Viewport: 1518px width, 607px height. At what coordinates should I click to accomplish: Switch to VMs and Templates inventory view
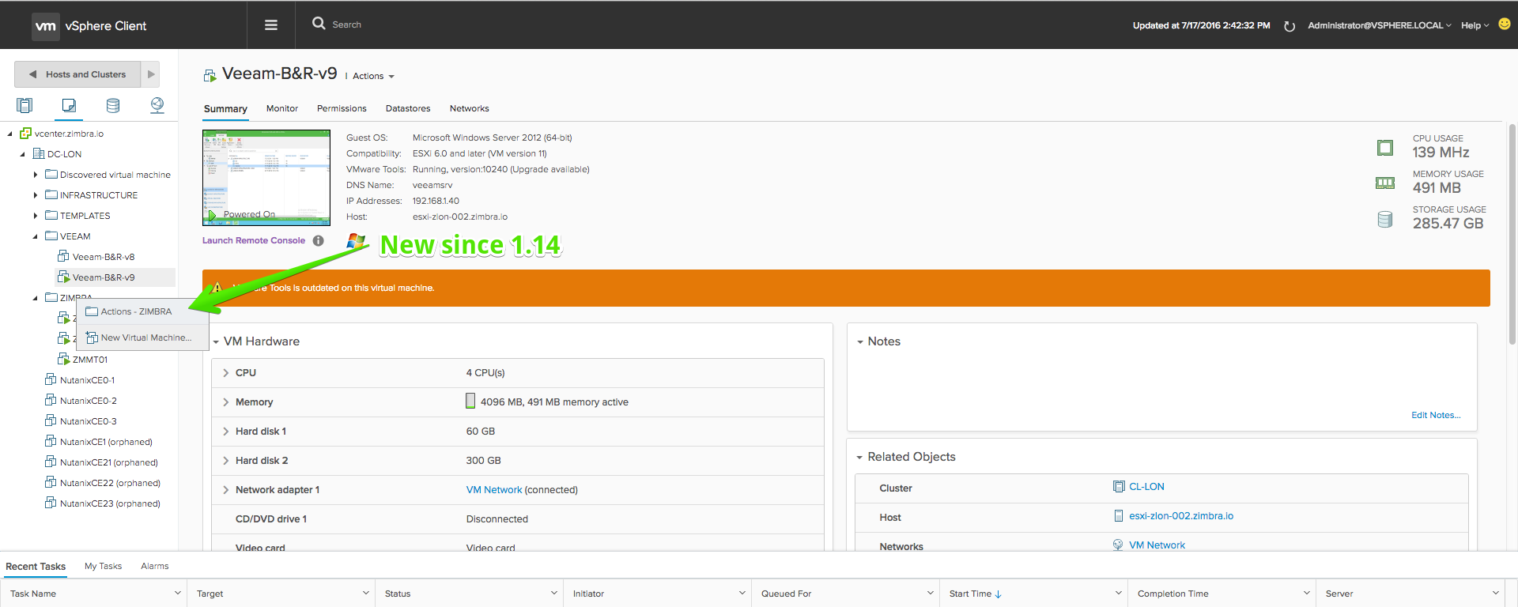(70, 105)
